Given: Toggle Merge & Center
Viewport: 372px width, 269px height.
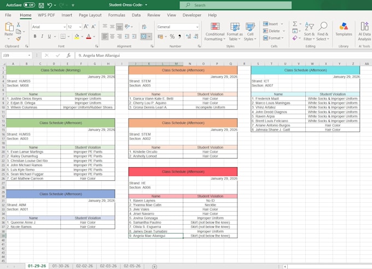Looking at the screenshot, I should pyautogui.click(x=143, y=36).
